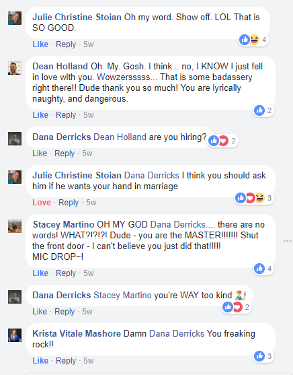Screen dimensions: 293x375
Task: Reply to Stacey Martino's comment
Action: (66, 273)
